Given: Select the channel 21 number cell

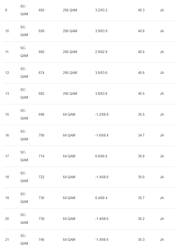Looking at the screenshot, I should 7,240.
